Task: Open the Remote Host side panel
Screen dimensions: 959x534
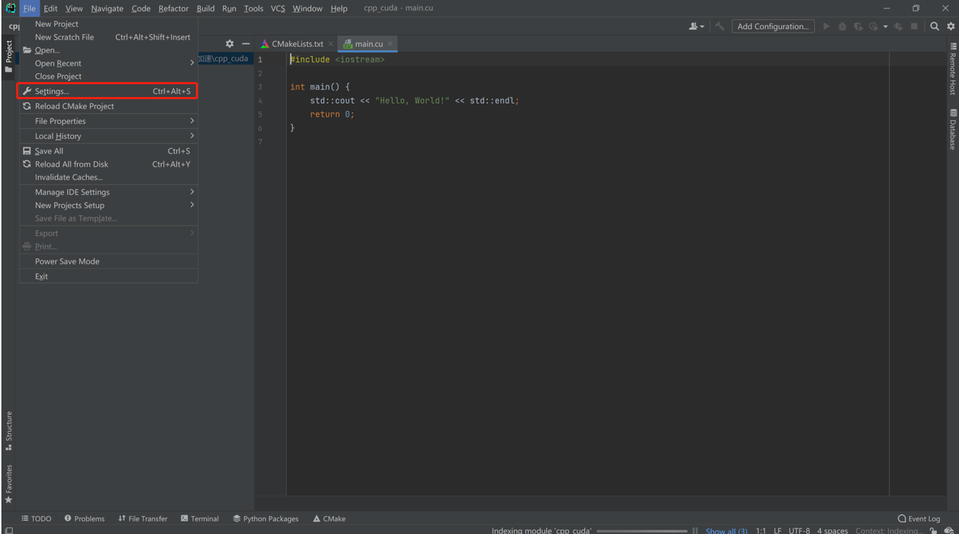Action: pos(953,68)
